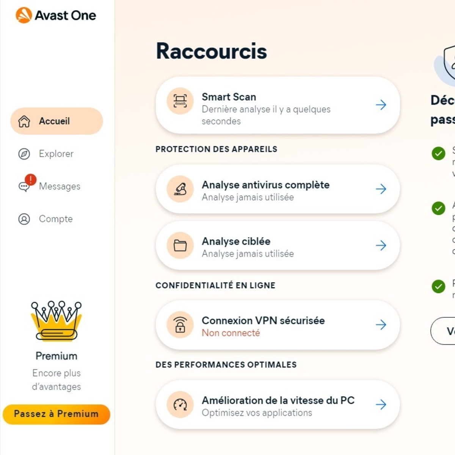Click the Passez à Premium button
Viewport: 455px width, 455px height.
tap(56, 414)
